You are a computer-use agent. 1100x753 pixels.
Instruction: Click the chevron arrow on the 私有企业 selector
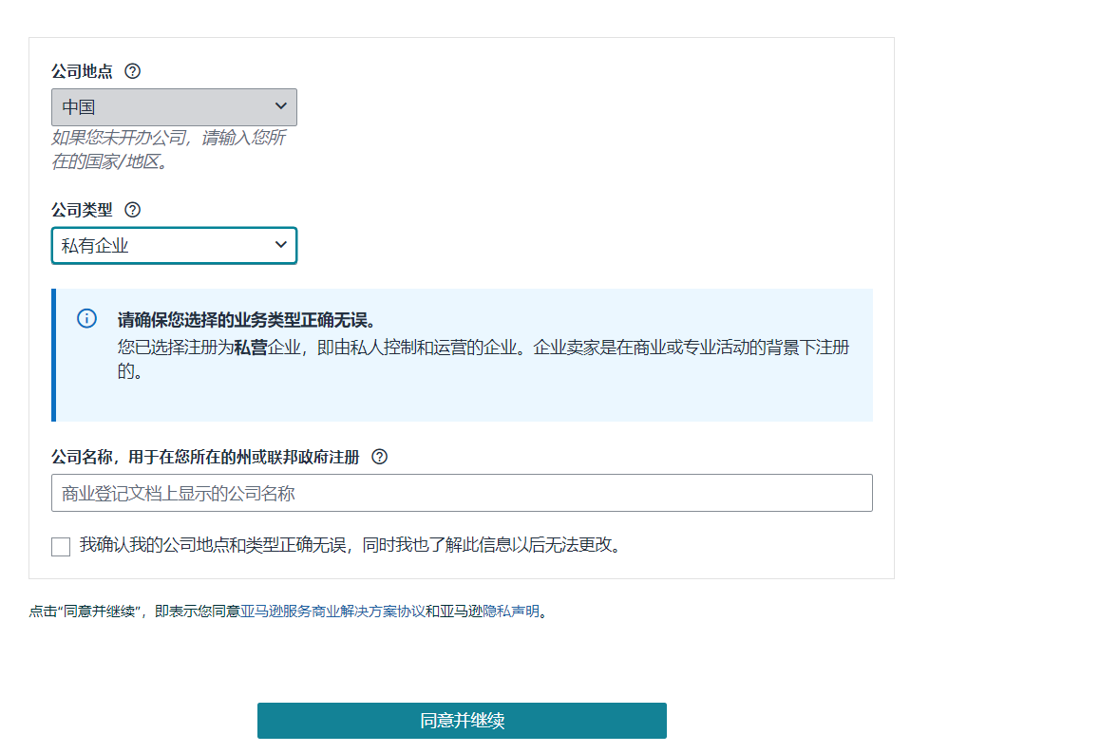pos(280,245)
